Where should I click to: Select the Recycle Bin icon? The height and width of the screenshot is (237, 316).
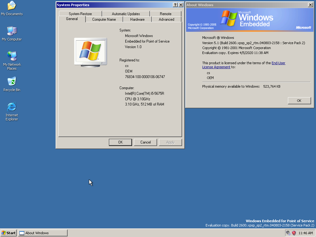click(x=12, y=84)
